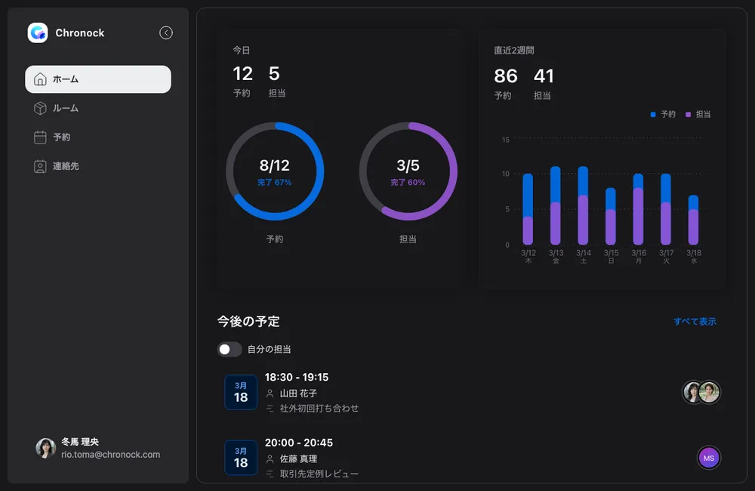This screenshot has height=491, width=755.
Task: Select the ホーム menu item
Action: coord(98,79)
